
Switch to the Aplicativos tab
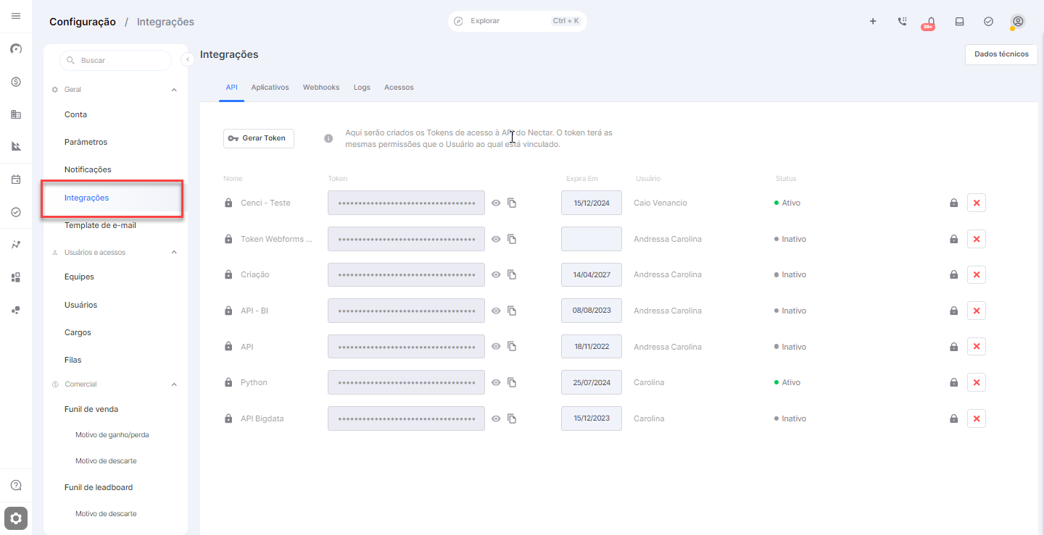[270, 88]
